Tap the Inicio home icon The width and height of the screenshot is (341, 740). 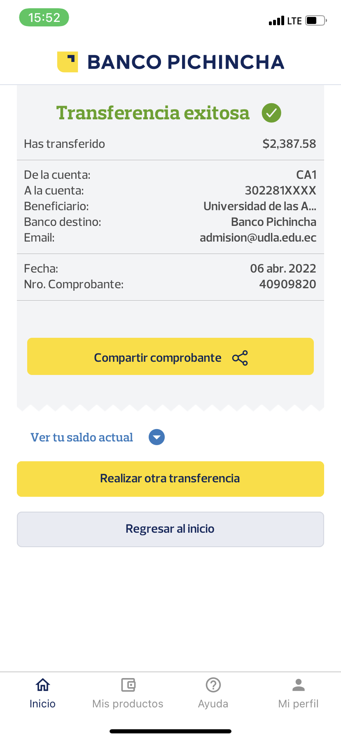43,685
